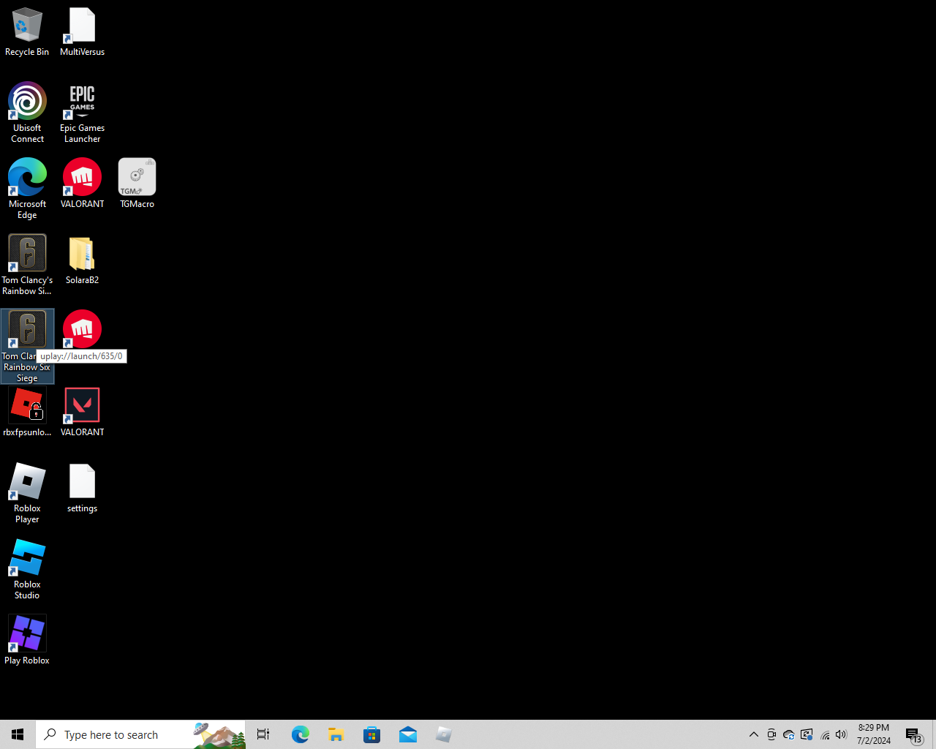Select the MultiVersus shortcut on the desktop
936x749 pixels.
coord(82,33)
